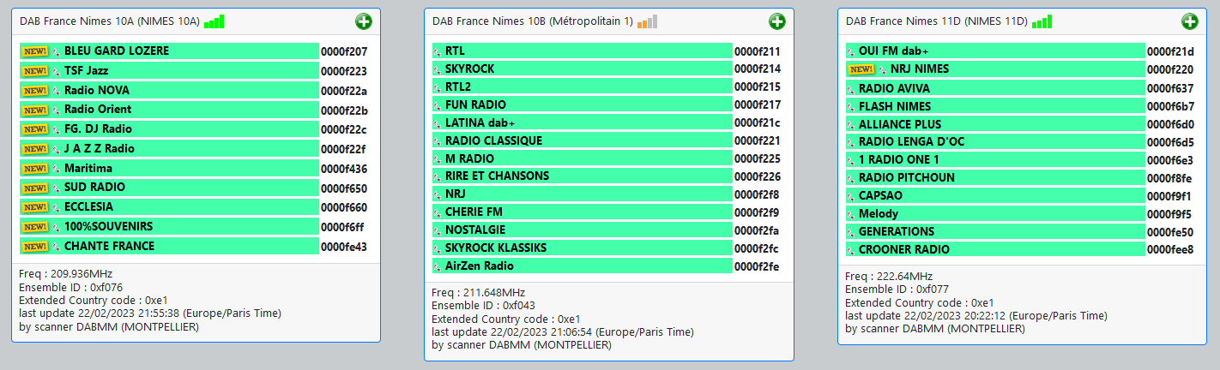Click green plus icon of Nimes 10B panel
This screenshot has width=1220, height=370.
777,21
